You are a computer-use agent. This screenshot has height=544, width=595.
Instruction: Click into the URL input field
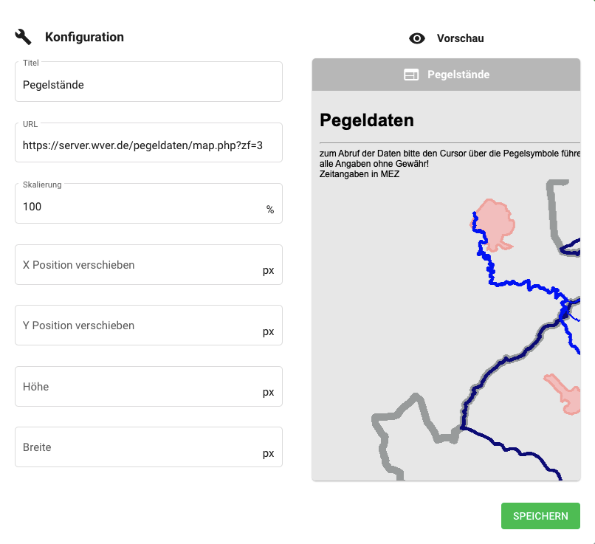tap(148, 146)
